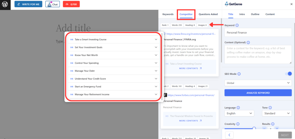The image size is (295, 139).
Task: Select the Intro tab
Action: point(242,14)
